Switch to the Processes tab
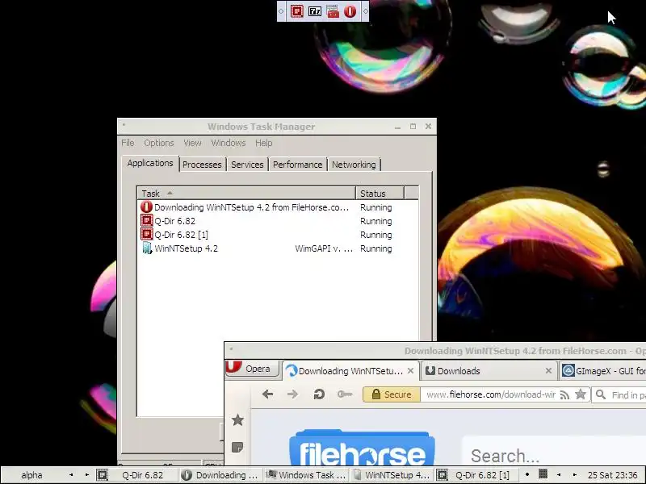The height and width of the screenshot is (484, 646). (x=202, y=165)
